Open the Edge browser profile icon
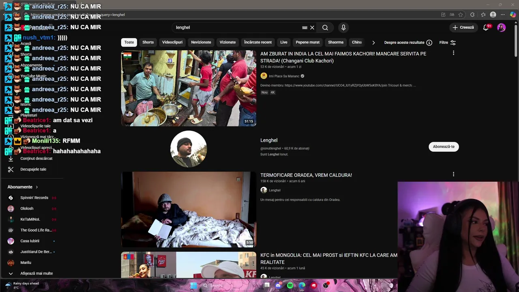This screenshot has width=519, height=292. [493, 15]
